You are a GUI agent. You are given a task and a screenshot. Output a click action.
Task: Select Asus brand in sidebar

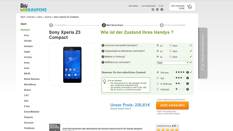(x=27, y=63)
